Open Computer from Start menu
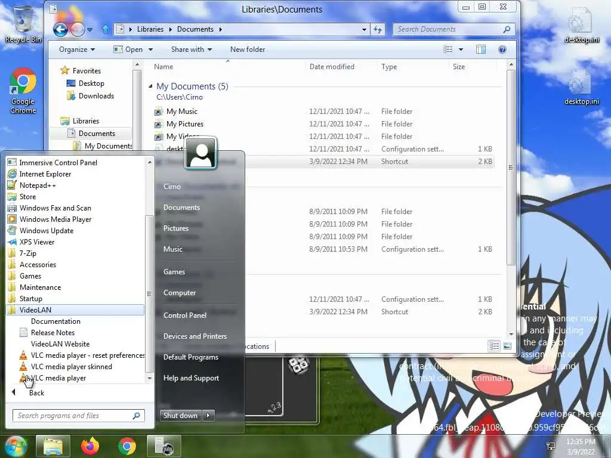The image size is (611, 458). pos(179,292)
